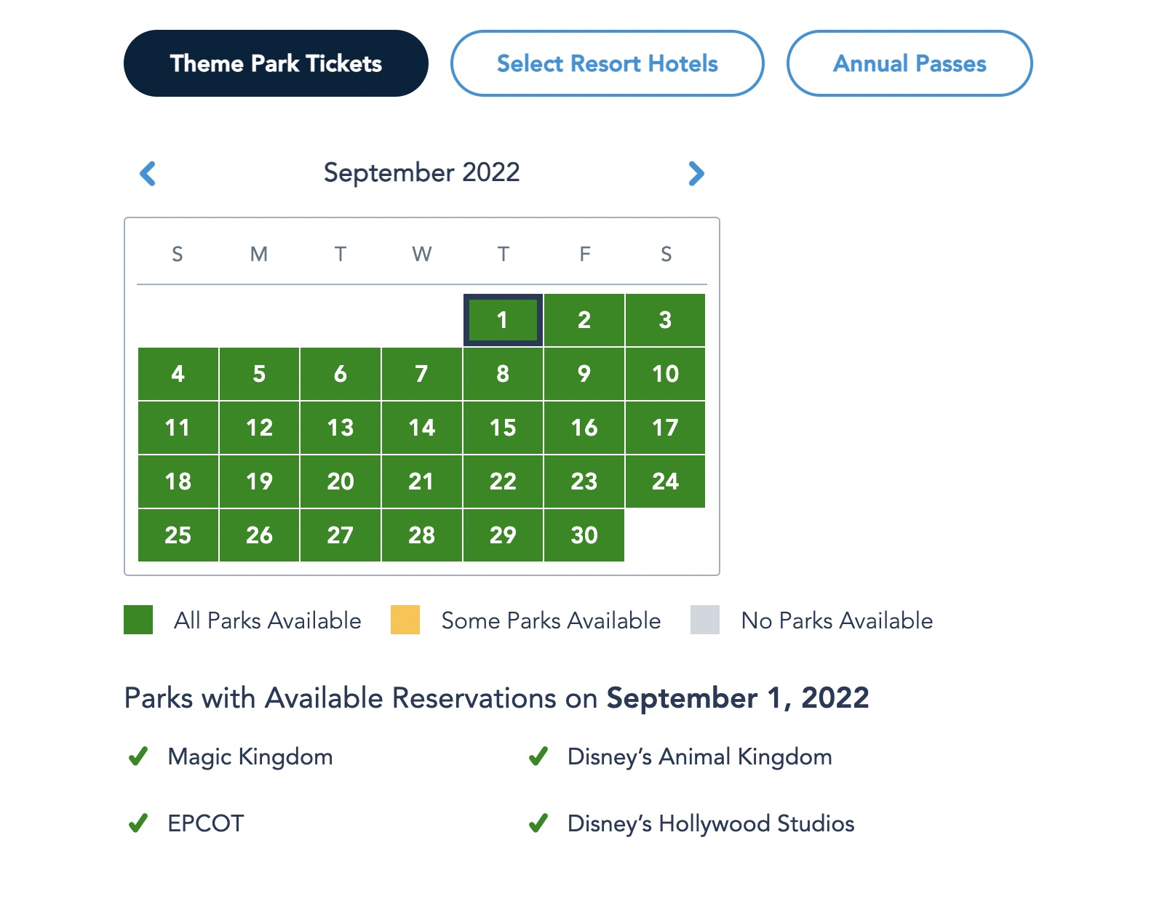Go to the previous month arrow
Image resolution: width=1154 pixels, height=899 pixels.
(148, 173)
